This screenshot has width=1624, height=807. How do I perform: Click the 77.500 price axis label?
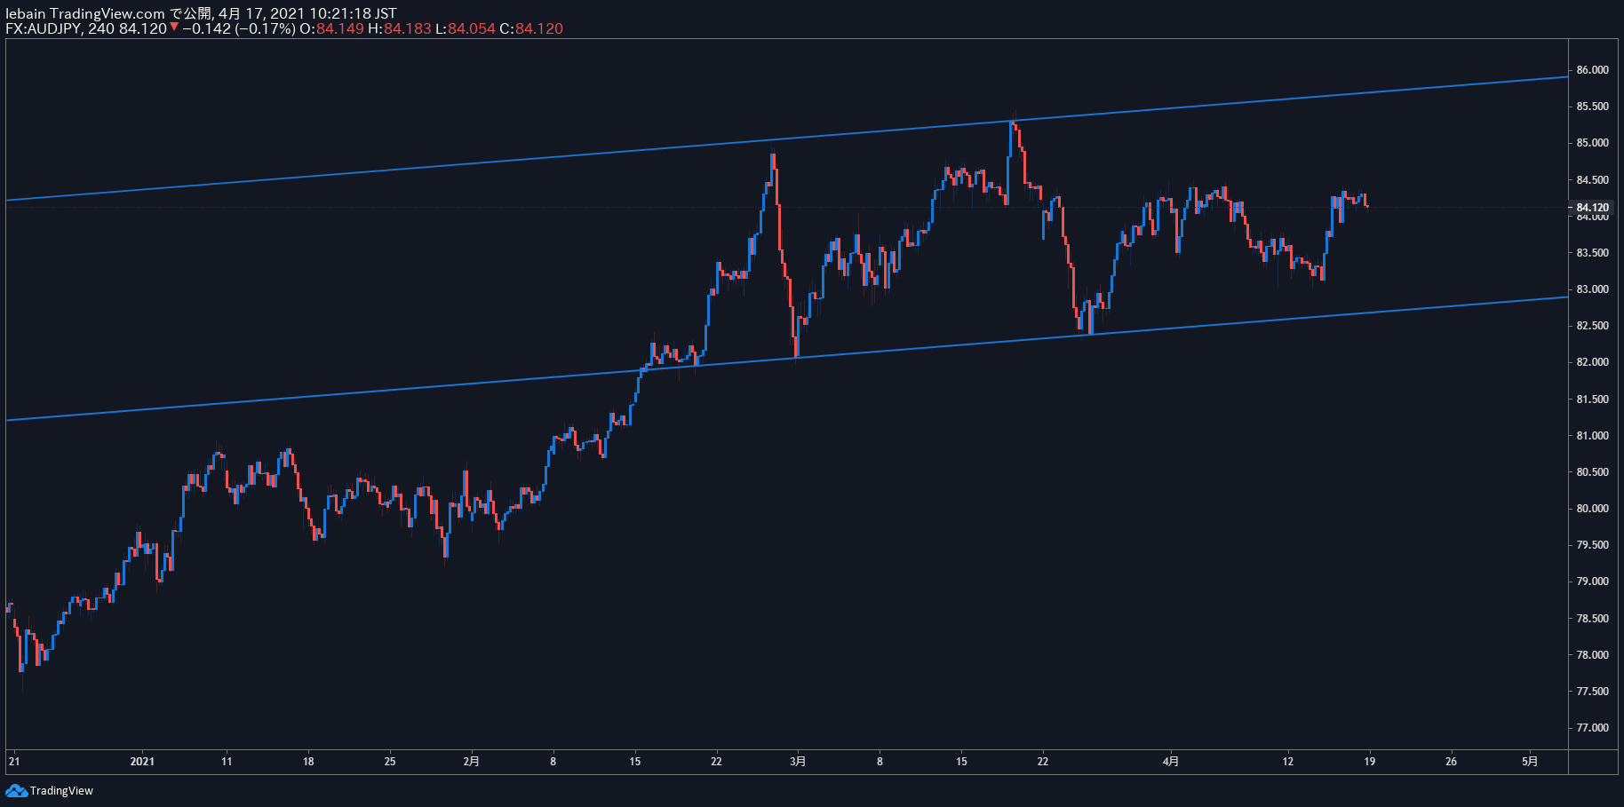(1592, 692)
